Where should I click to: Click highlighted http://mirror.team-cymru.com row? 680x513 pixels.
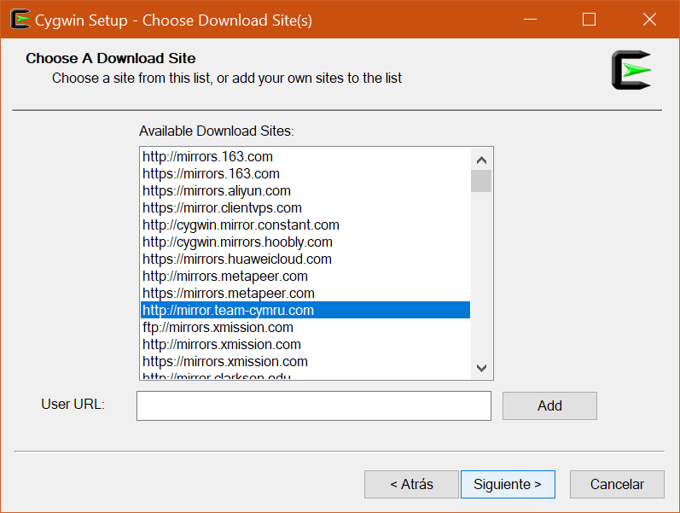(x=305, y=311)
